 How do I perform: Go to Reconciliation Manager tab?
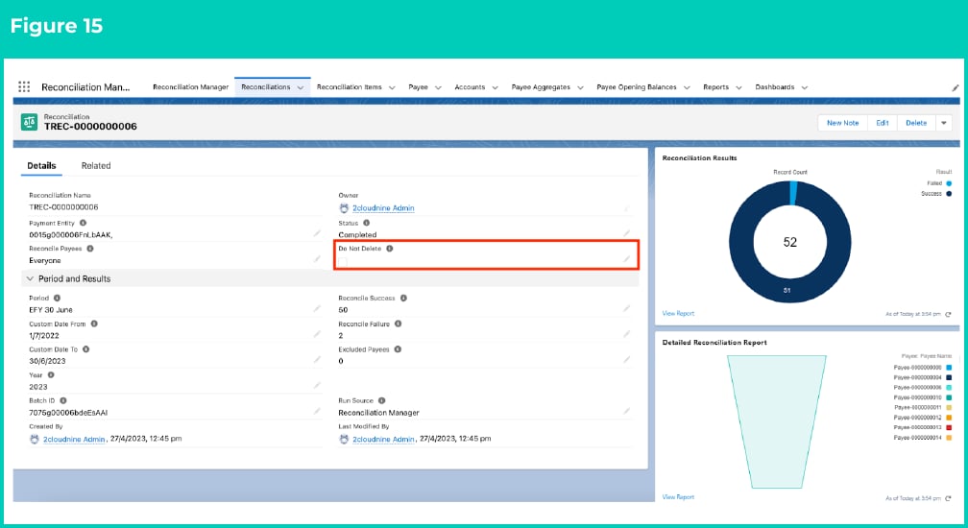(x=191, y=87)
